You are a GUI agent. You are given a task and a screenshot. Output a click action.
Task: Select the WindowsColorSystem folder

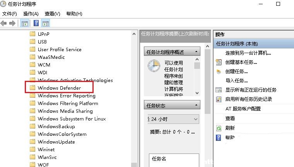[62, 134]
